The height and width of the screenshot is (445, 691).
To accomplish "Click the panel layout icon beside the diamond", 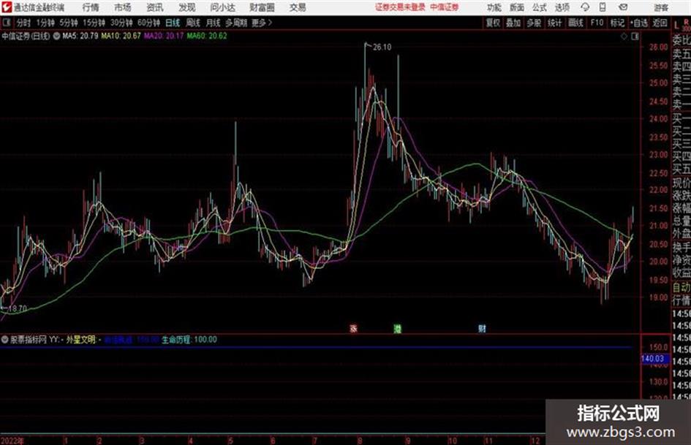I will click(635, 37).
